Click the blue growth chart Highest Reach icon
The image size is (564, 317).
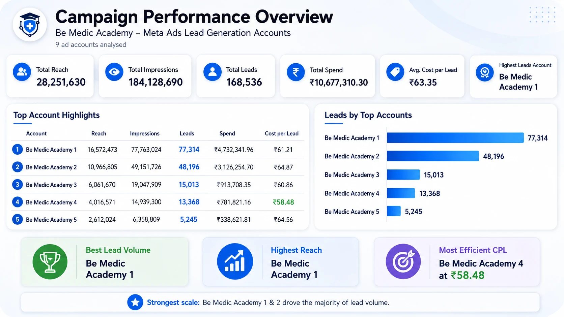click(x=235, y=261)
